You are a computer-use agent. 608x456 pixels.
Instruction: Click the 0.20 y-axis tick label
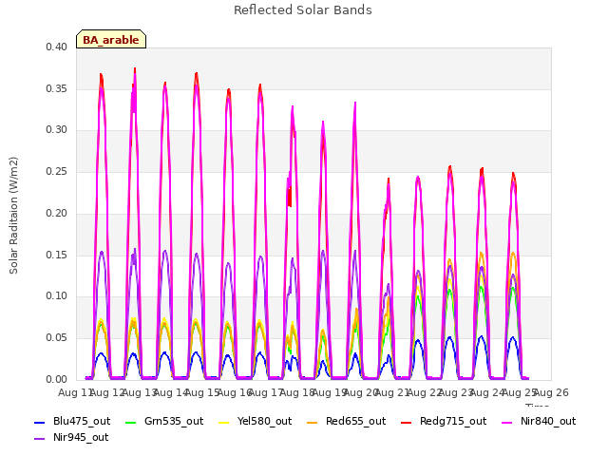pos(57,213)
